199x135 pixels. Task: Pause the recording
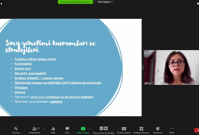(101, 128)
